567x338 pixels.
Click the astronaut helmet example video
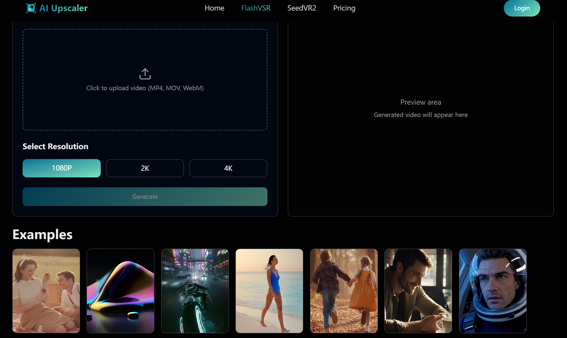point(493,290)
